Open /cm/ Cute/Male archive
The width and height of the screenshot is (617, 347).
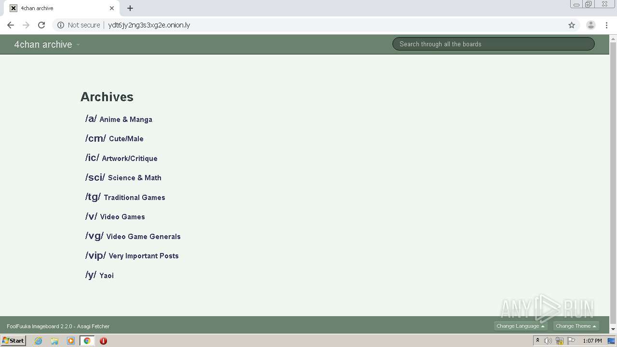click(114, 138)
